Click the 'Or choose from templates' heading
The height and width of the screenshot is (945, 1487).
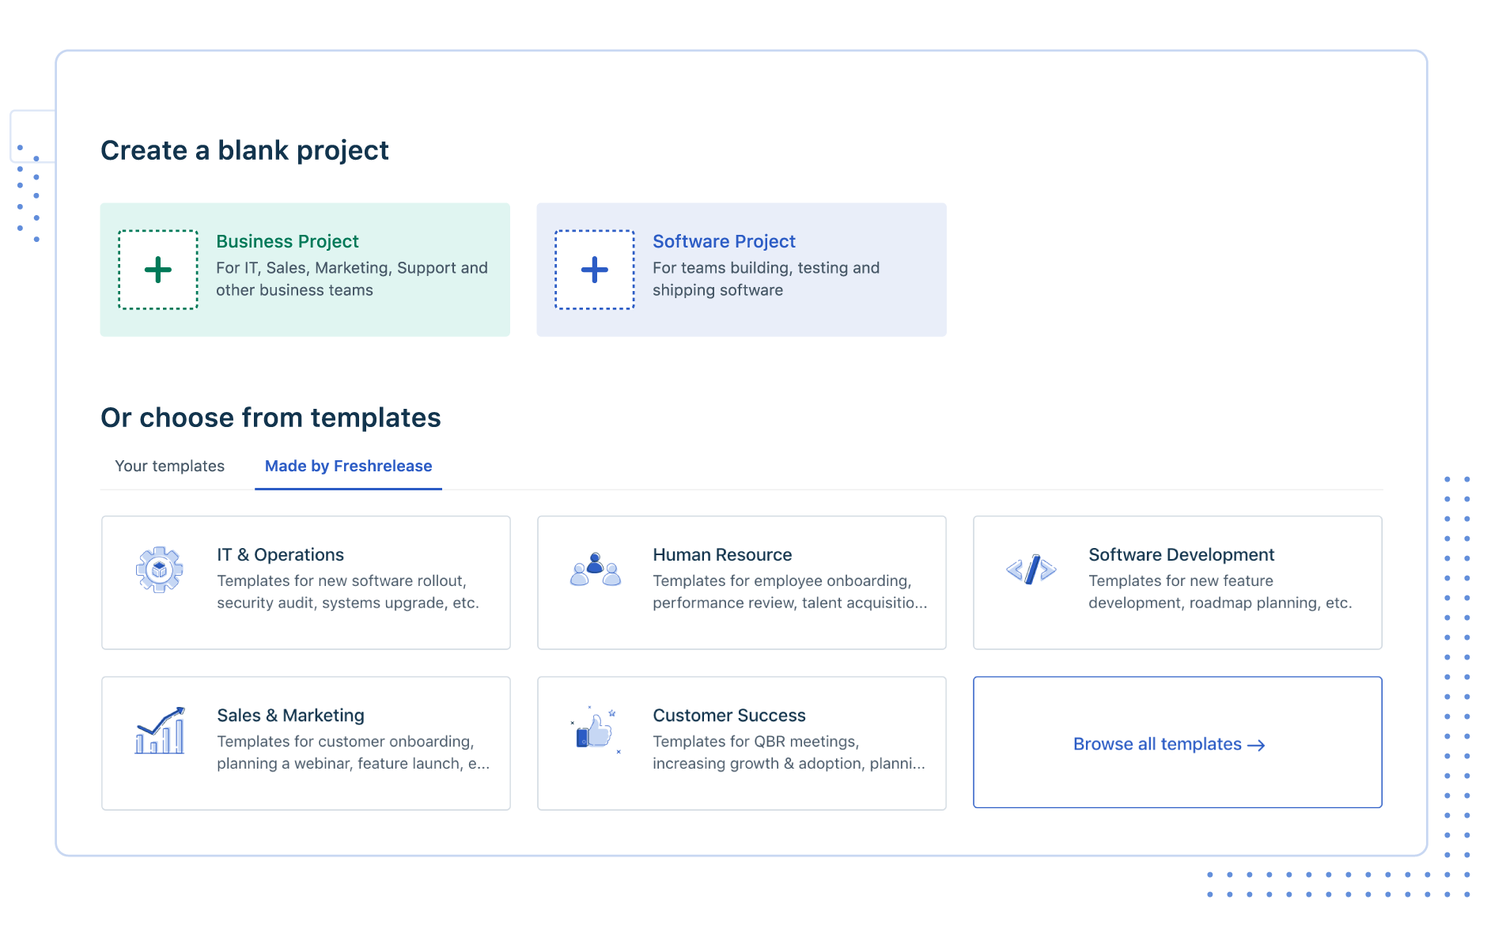coord(271,418)
